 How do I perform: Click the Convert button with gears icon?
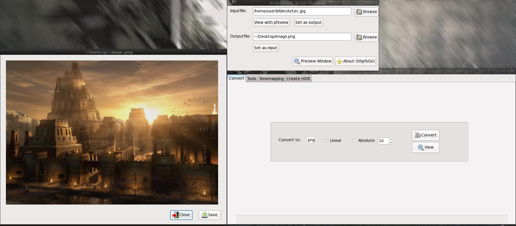tap(425, 135)
